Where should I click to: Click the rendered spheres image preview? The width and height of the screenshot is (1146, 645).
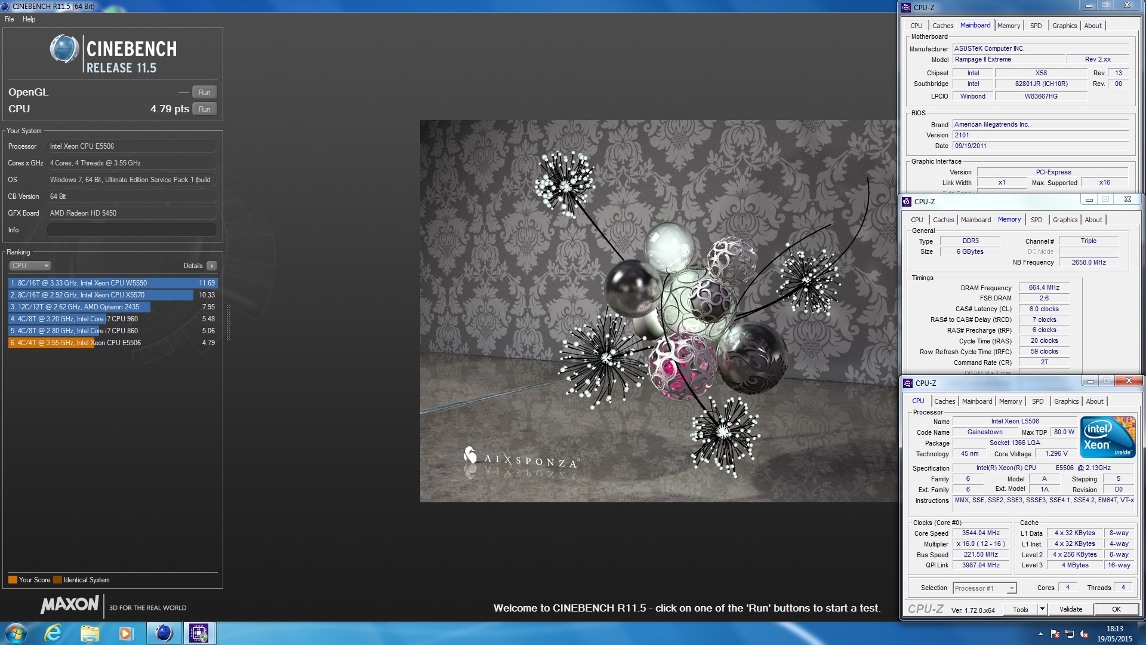[x=658, y=311]
